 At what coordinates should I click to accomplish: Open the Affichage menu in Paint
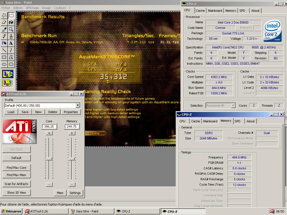point(32,8)
